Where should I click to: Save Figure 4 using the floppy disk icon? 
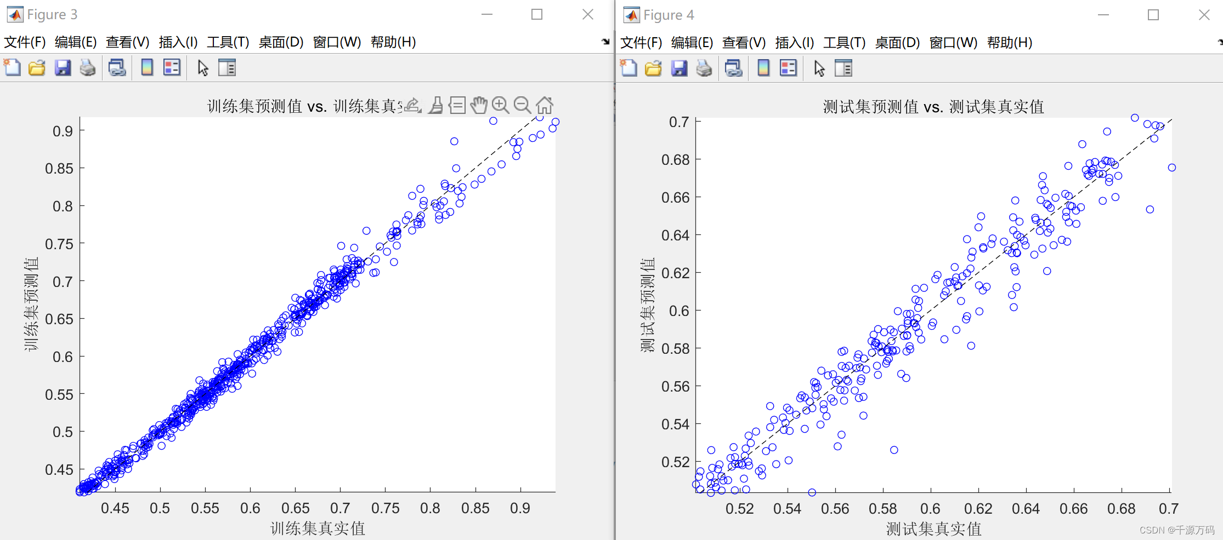pyautogui.click(x=679, y=67)
